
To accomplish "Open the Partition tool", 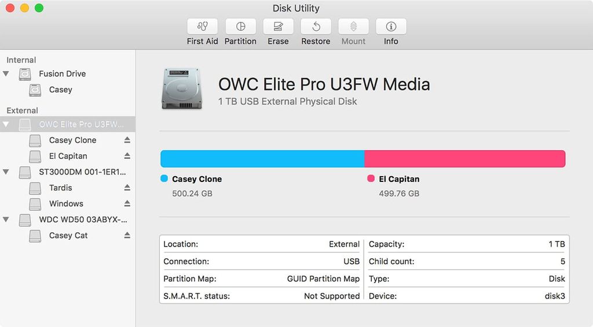I will (240, 27).
